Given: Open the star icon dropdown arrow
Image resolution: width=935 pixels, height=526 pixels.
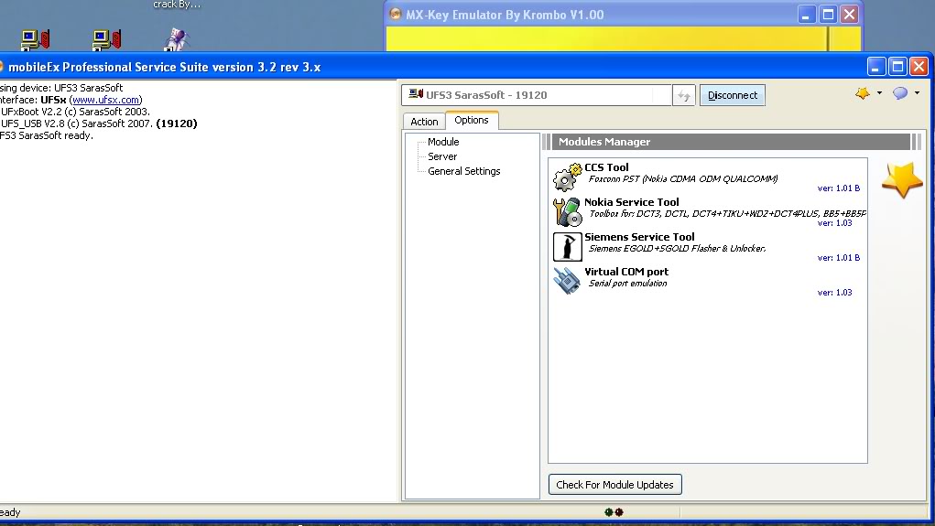Looking at the screenshot, I should (x=879, y=93).
